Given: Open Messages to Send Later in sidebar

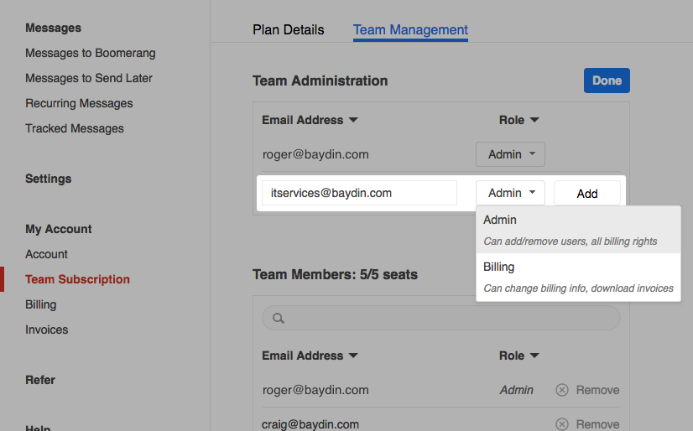Looking at the screenshot, I should point(89,78).
